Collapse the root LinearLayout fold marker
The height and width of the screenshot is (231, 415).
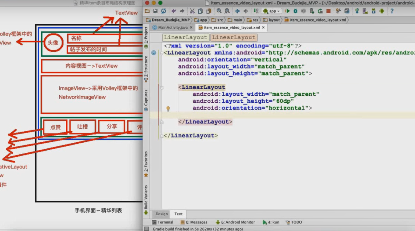[x=162, y=53]
